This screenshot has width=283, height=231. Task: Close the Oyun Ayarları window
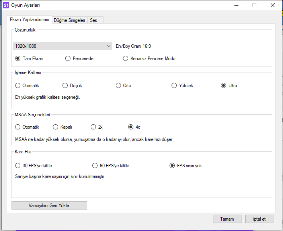pyautogui.click(x=273, y=5)
